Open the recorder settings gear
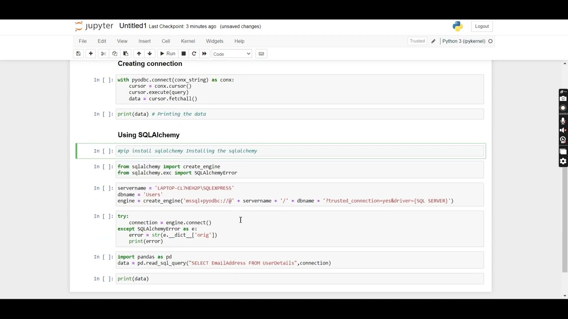This screenshot has height=319, width=568. coord(563,161)
